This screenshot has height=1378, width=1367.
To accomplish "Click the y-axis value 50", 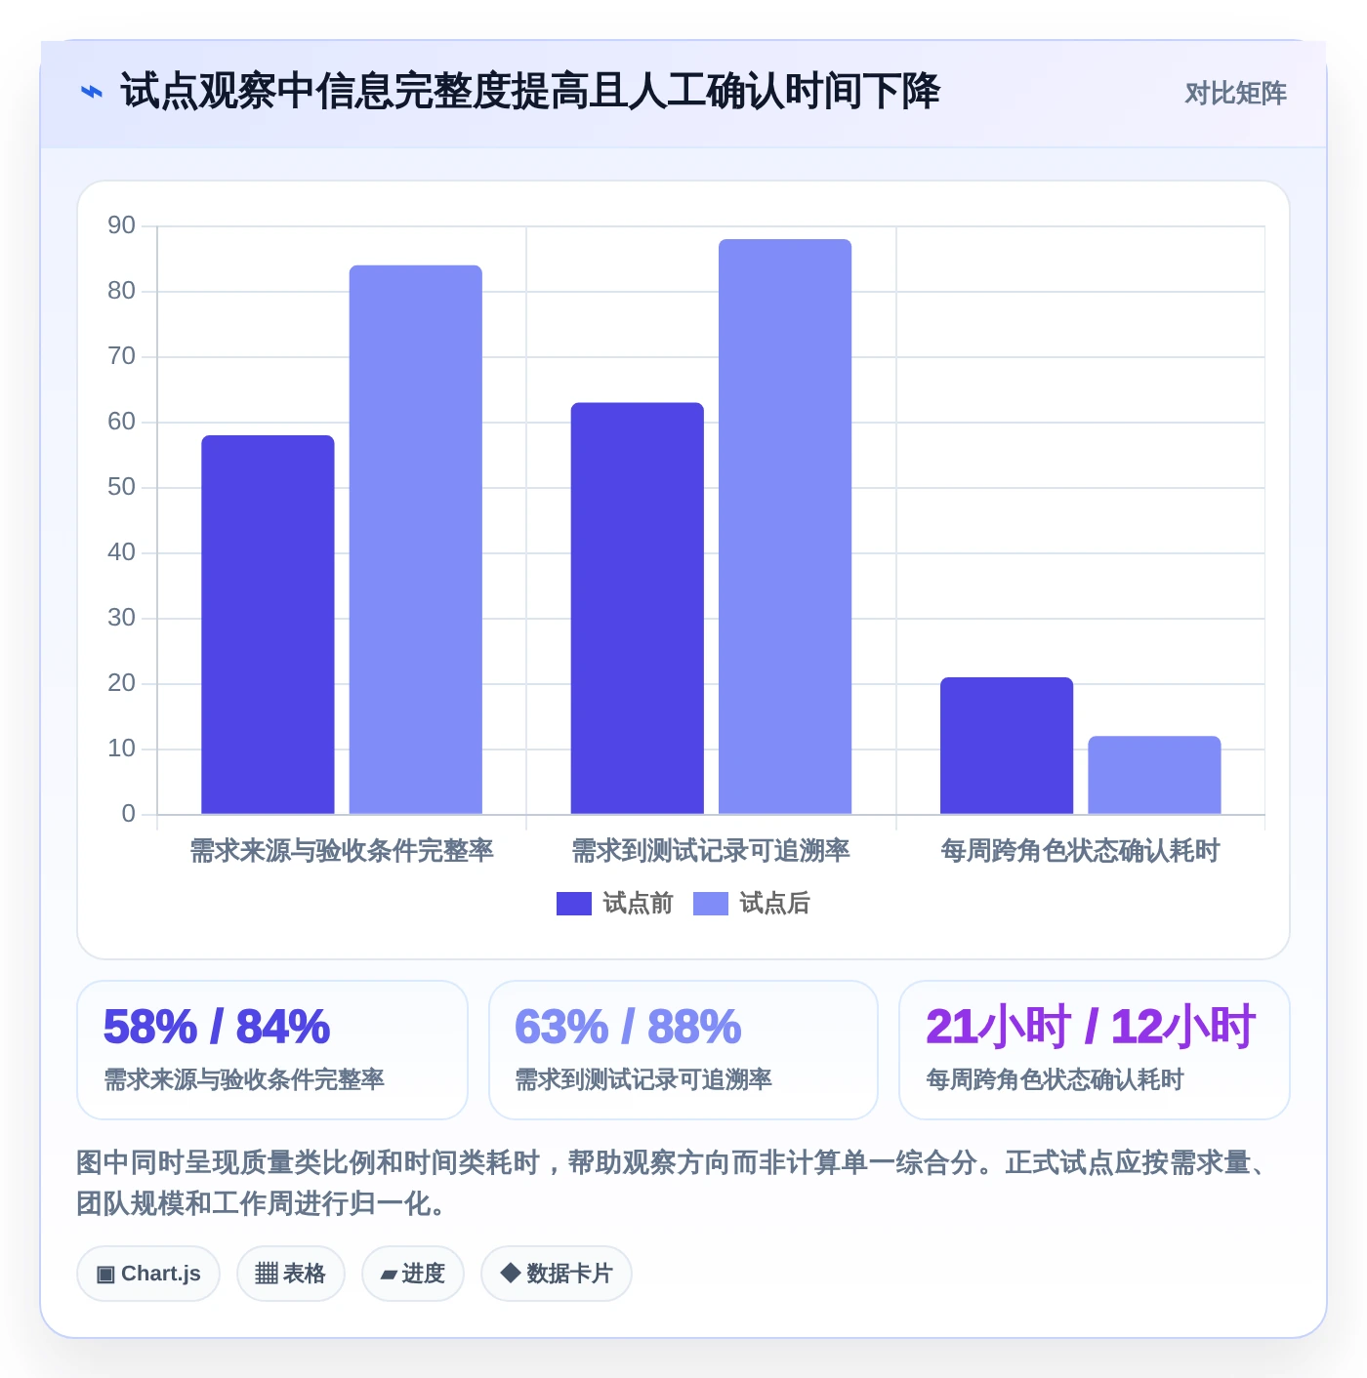I will coord(122,487).
